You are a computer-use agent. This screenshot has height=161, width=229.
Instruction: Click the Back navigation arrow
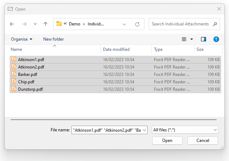click(12, 24)
